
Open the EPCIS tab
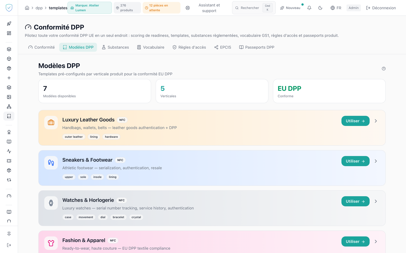coord(222,47)
